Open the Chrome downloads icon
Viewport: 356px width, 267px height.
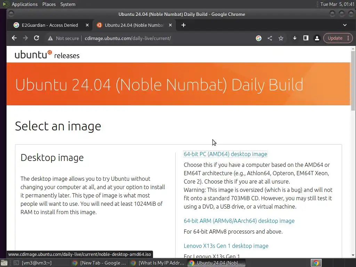pyautogui.click(x=295, y=38)
